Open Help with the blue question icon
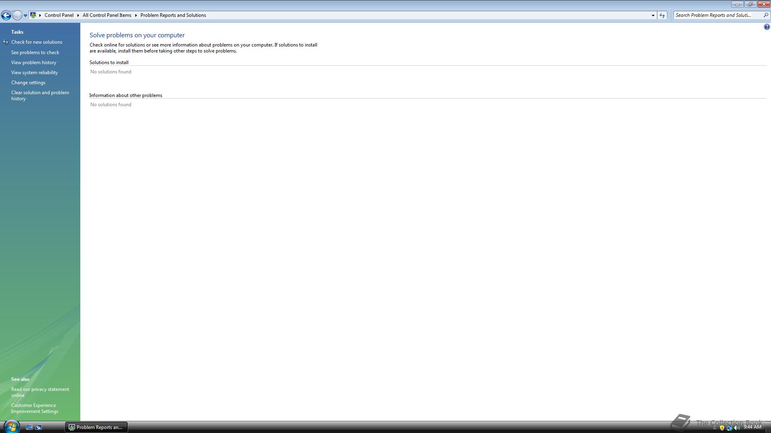Screen dimensions: 771x433 [767, 27]
